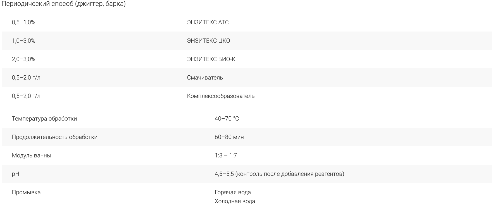495x211 pixels.
Task: Click the Температура обработки label
Action: point(44,119)
